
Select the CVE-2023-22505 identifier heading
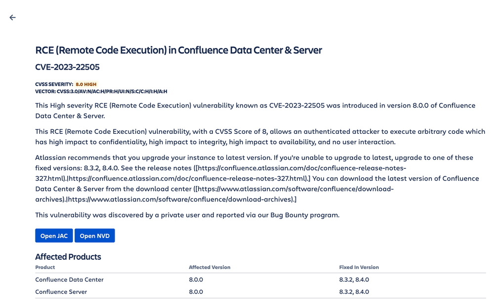tap(67, 67)
